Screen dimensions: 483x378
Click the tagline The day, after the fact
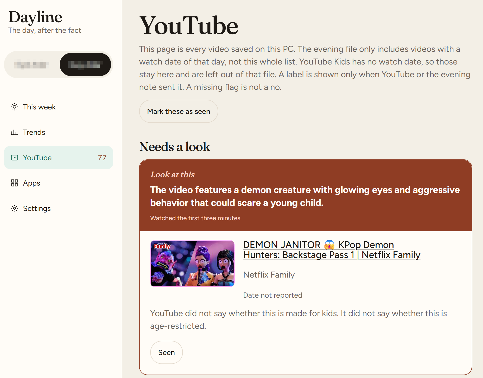45,30
